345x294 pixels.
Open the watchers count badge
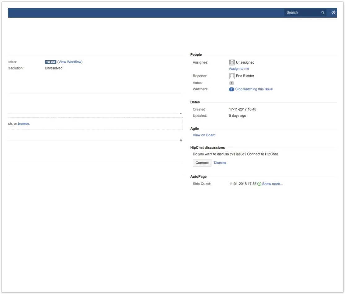tap(231, 89)
